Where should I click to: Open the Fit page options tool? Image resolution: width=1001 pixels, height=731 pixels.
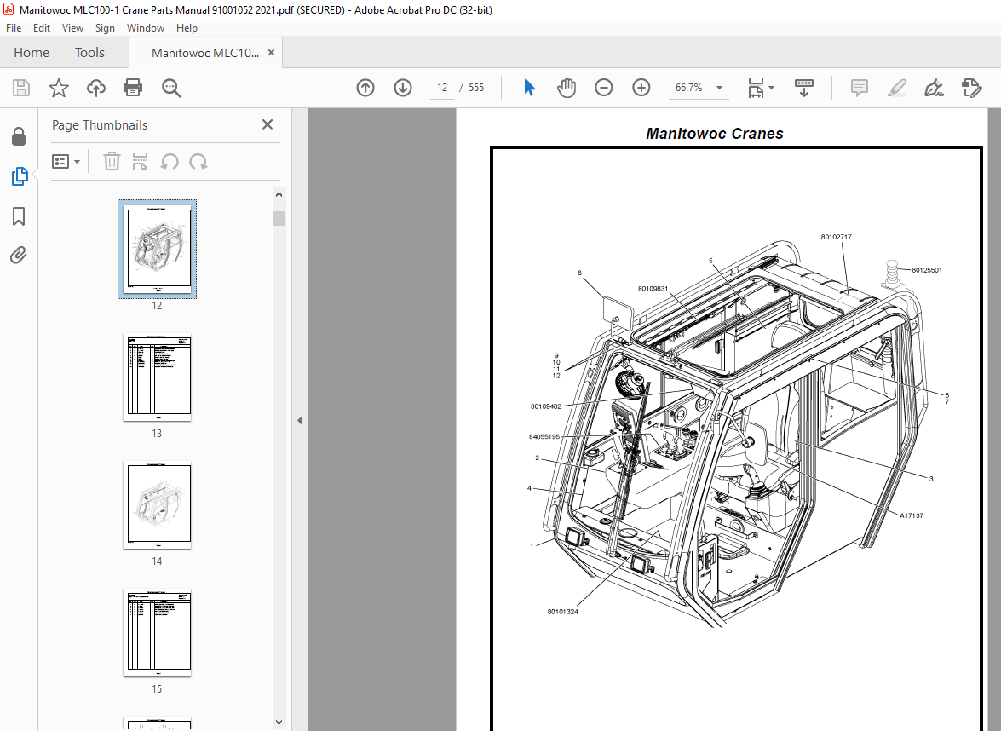[760, 88]
